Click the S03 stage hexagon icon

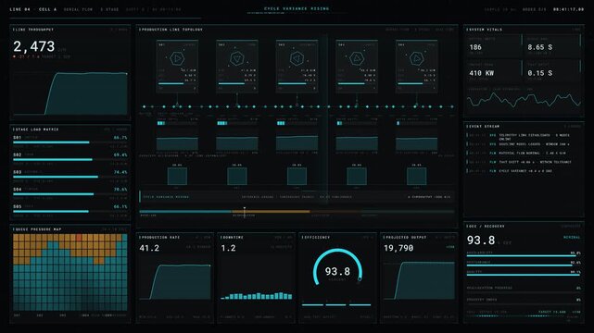point(297,58)
